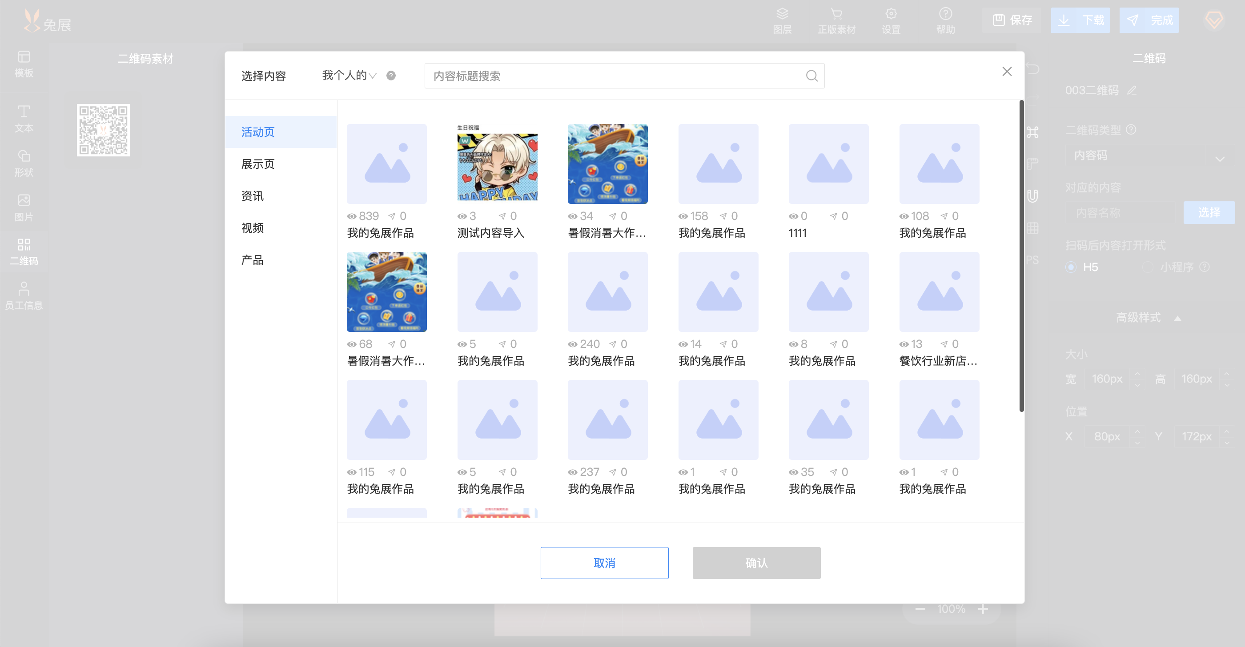Image resolution: width=1245 pixels, height=647 pixels.
Task: Click help icon beside 小程序
Action: pos(1205,267)
